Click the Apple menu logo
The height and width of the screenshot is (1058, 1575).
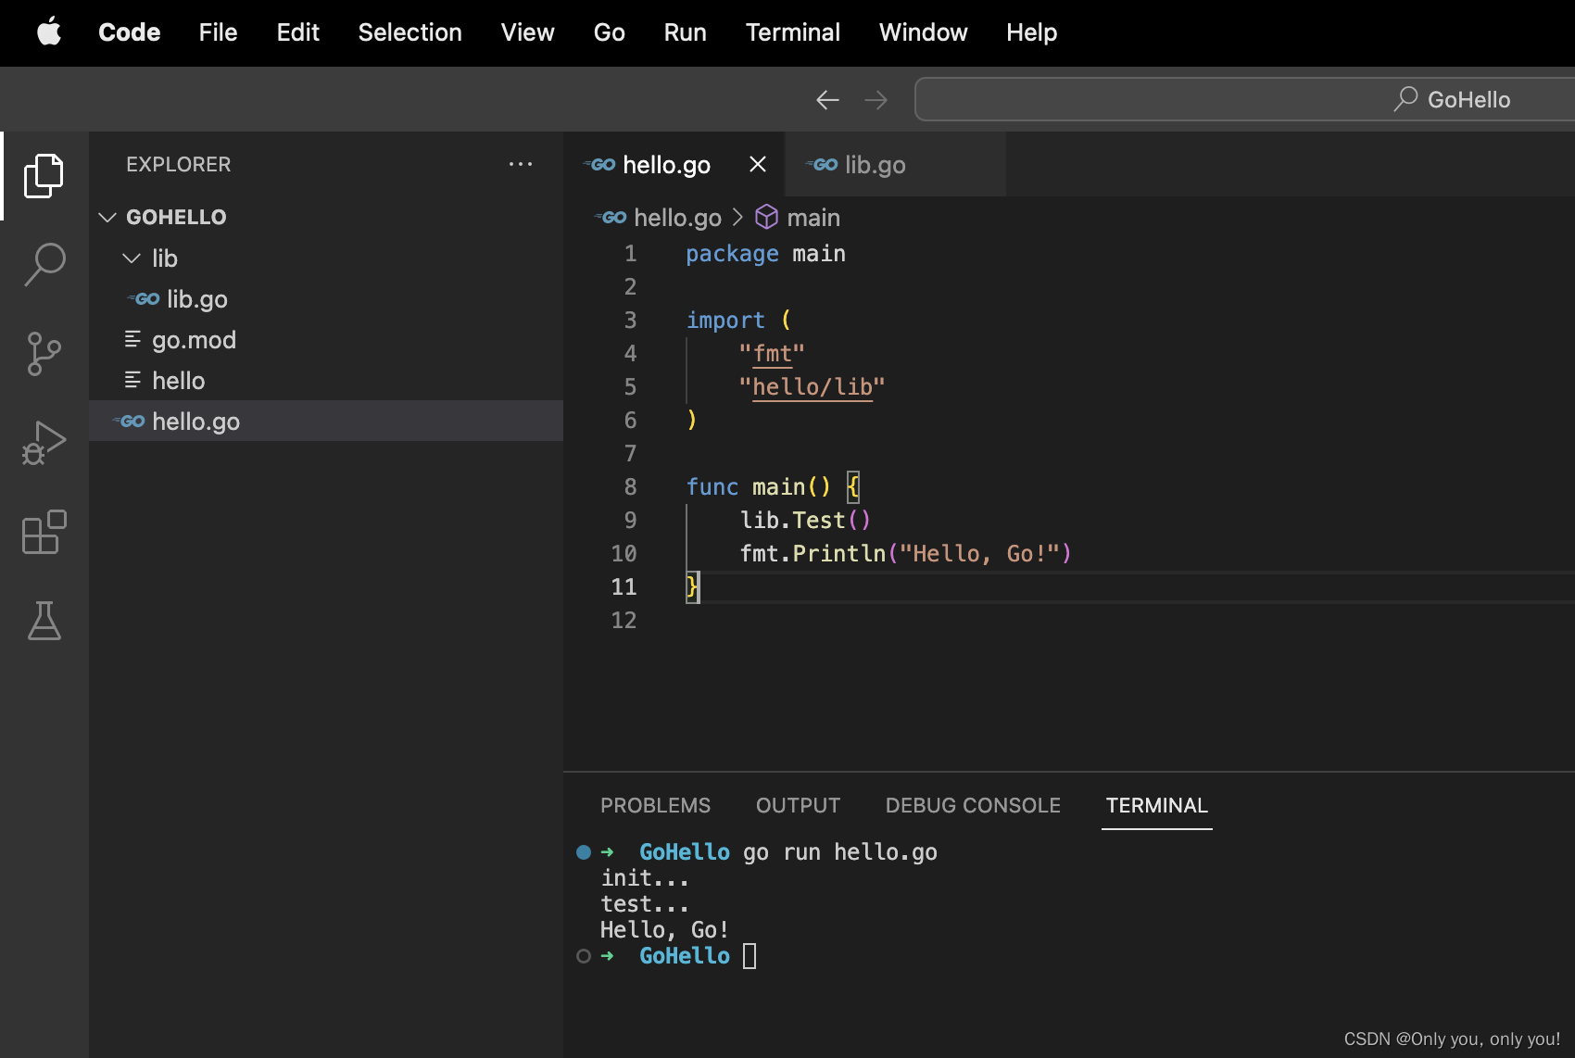tap(49, 31)
